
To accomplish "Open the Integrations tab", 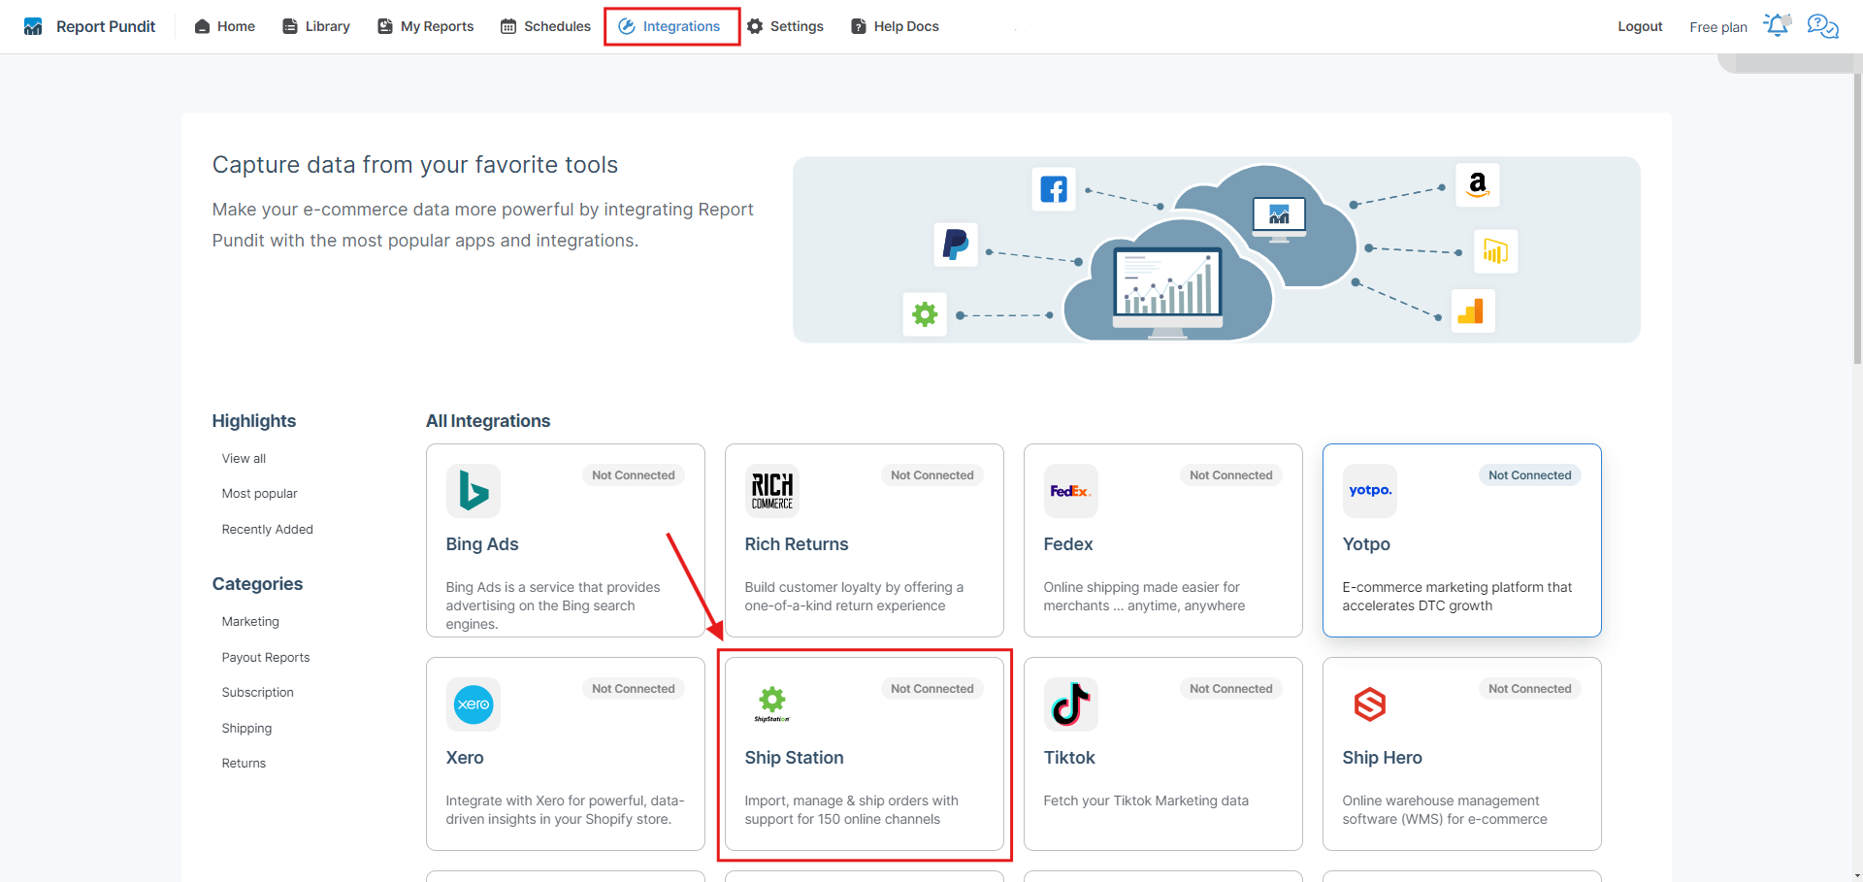I will (671, 26).
